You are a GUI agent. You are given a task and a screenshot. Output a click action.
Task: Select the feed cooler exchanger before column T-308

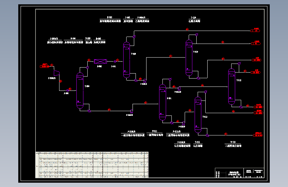click(x=67, y=91)
